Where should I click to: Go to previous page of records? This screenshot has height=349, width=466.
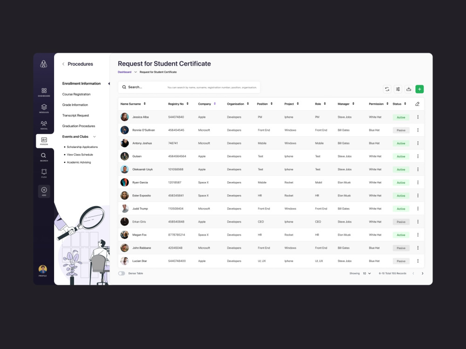coord(413,273)
